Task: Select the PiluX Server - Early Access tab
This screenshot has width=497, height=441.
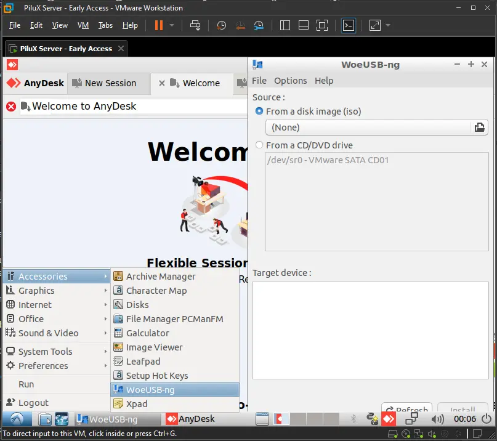Action: point(66,49)
